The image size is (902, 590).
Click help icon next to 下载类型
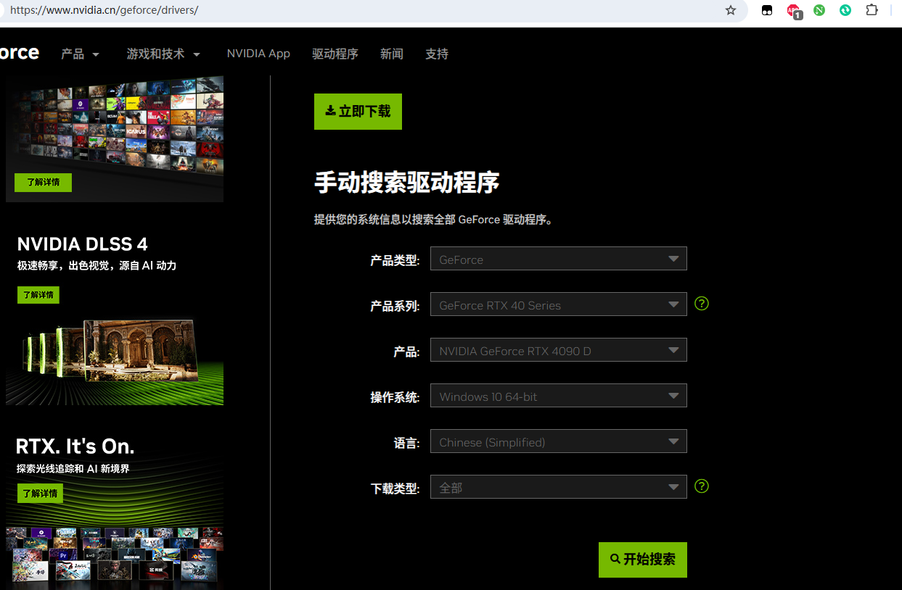(x=701, y=486)
